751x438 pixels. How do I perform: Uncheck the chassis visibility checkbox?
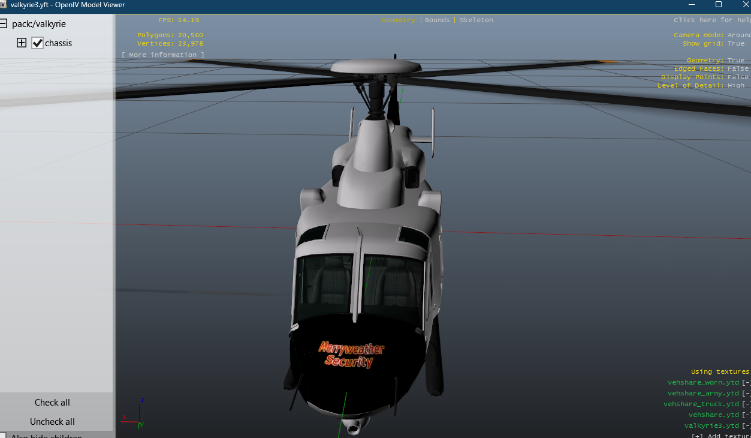(x=37, y=43)
